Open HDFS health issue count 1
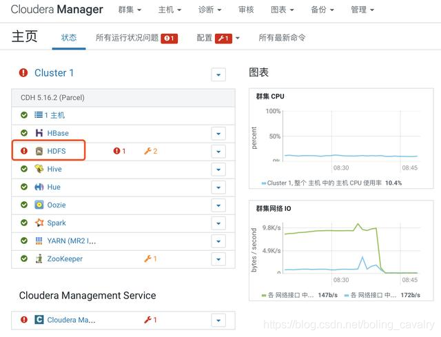 [x=119, y=151]
